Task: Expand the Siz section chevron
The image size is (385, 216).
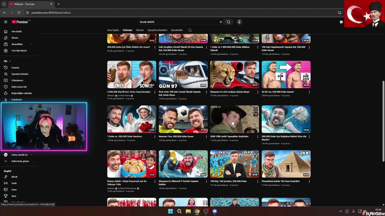Action: pos(10,61)
